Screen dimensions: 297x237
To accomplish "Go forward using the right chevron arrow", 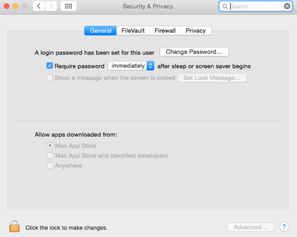I will tap(51, 6).
